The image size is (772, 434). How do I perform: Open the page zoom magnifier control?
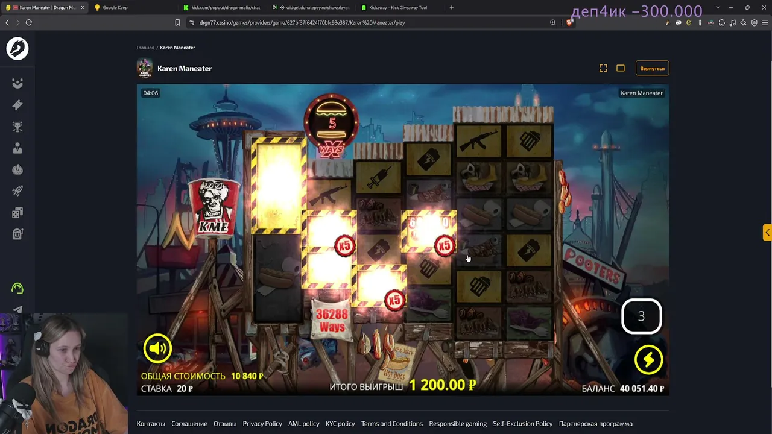[552, 23]
